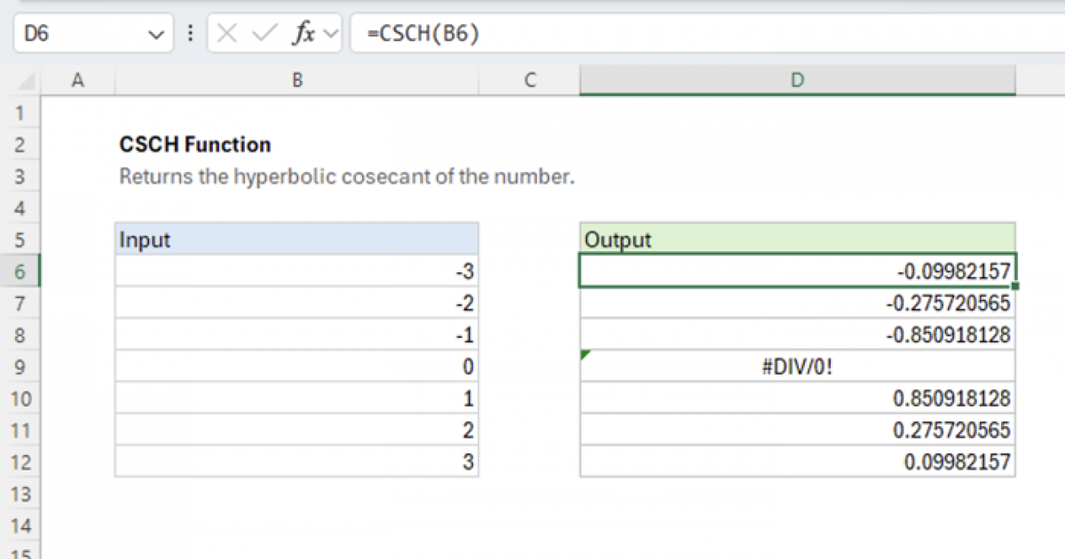Select row 9 header
Viewport: 1065px width, 559px height.
20,366
